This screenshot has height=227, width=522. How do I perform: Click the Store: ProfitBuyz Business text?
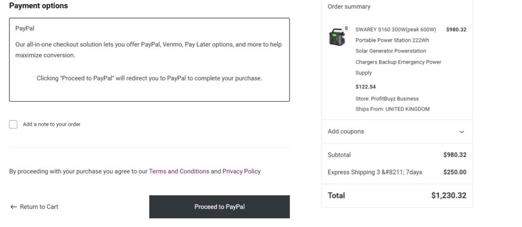click(386, 99)
